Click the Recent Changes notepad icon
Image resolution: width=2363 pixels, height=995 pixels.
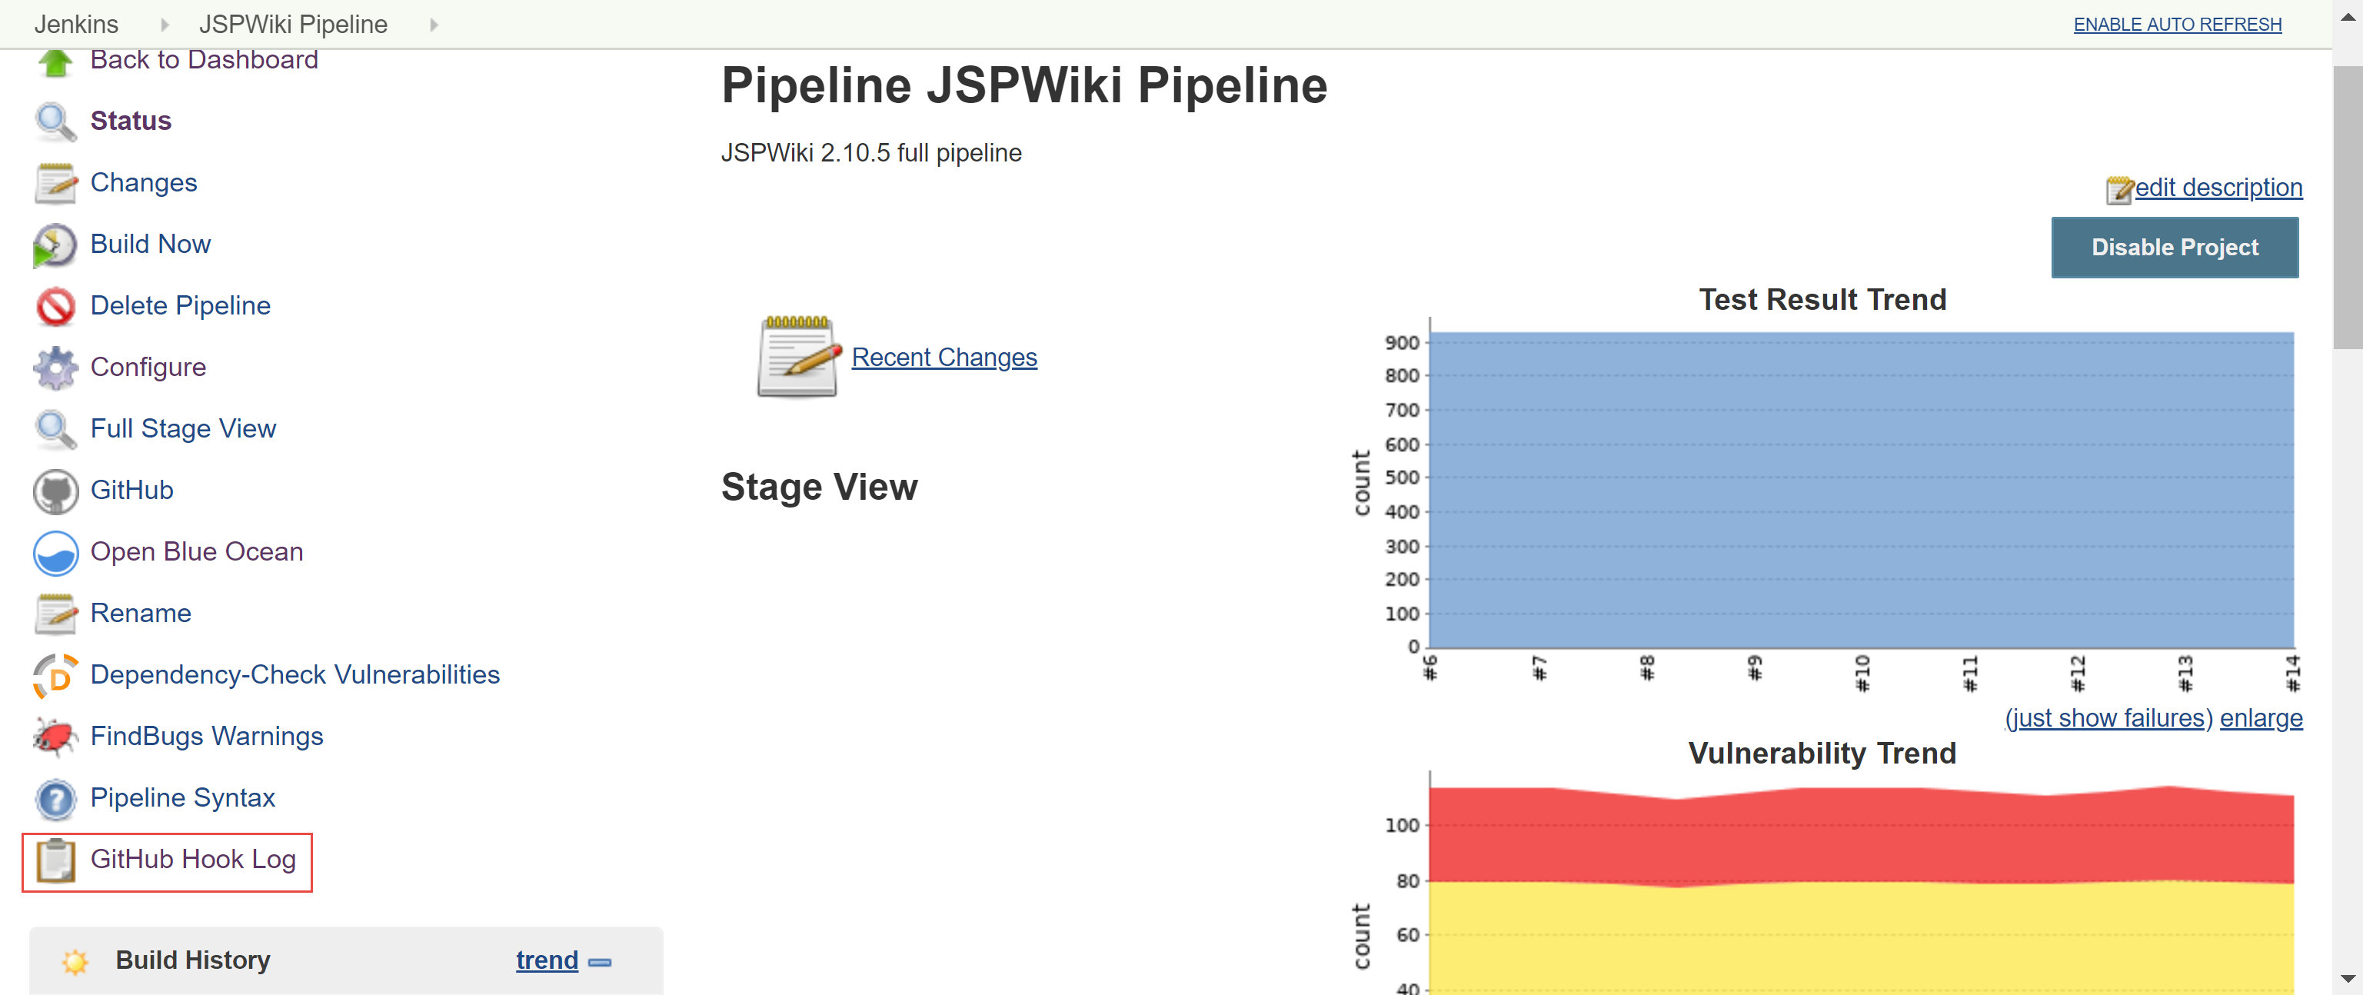pyautogui.click(x=798, y=357)
